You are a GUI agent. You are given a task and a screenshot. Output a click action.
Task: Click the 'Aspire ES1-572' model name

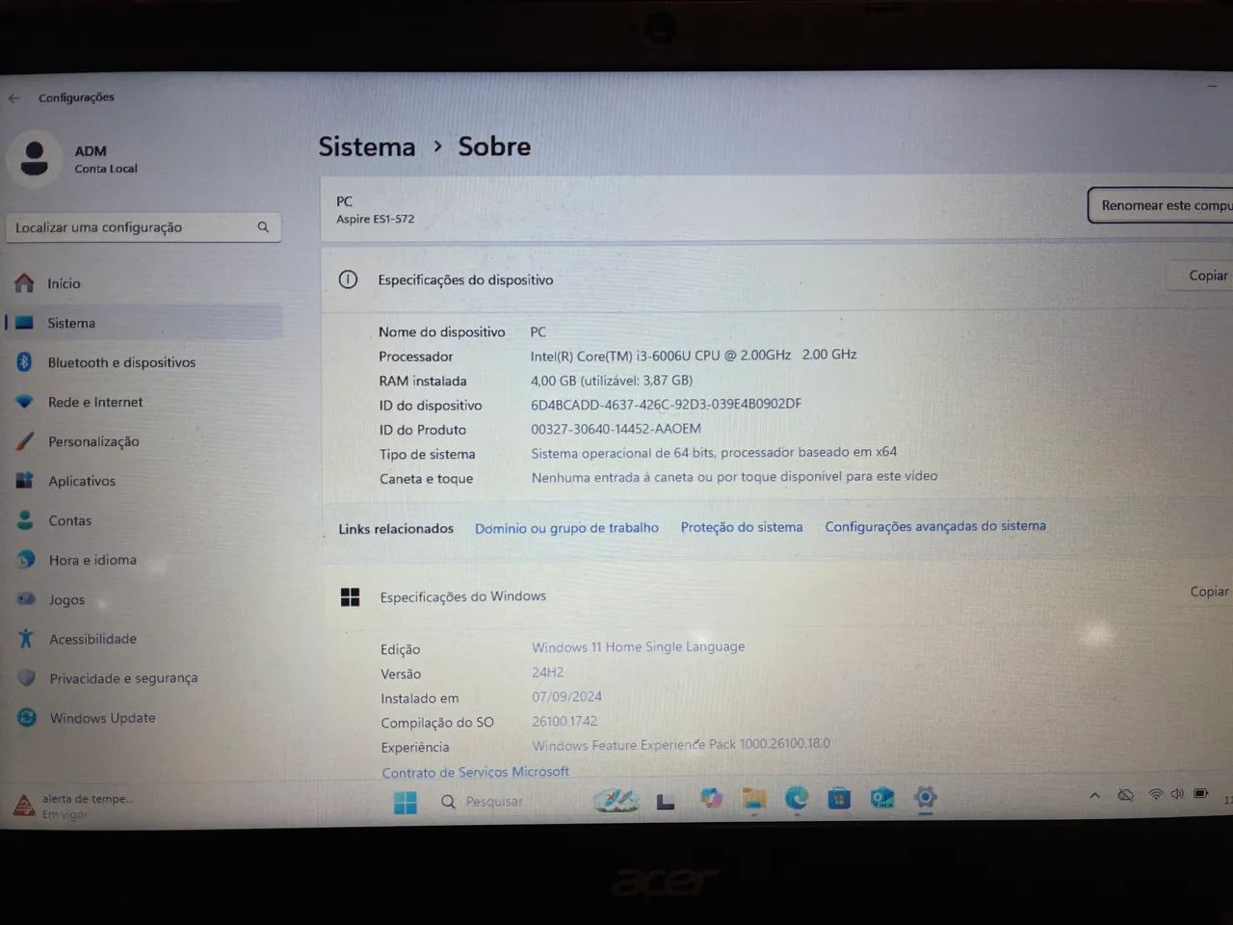tap(375, 219)
